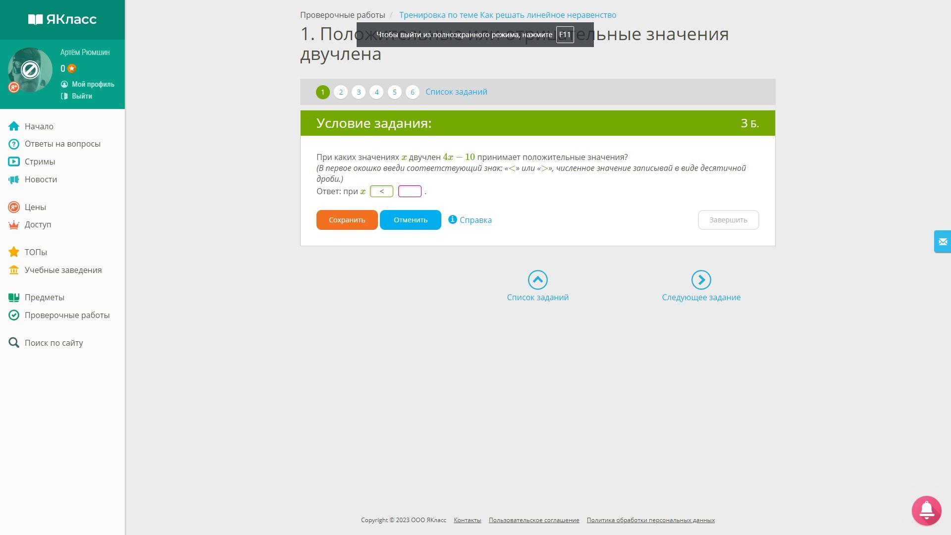The image size is (951, 535).
Task: Open Проверочные работы in sidebar menu
Action: (x=67, y=315)
